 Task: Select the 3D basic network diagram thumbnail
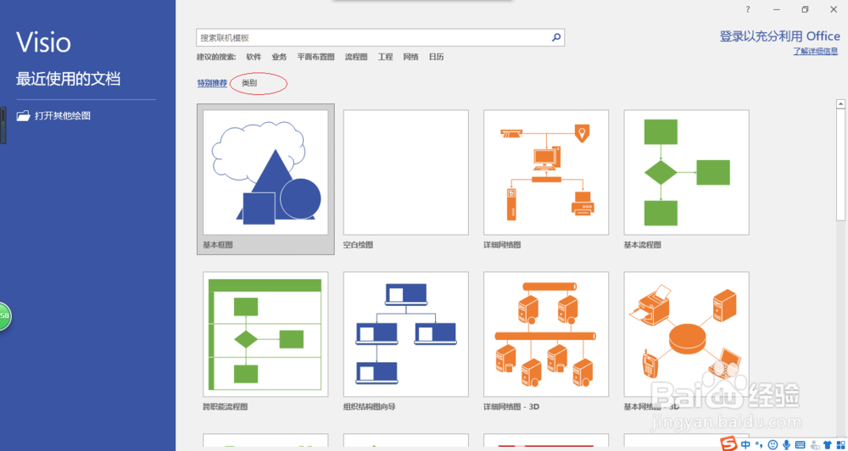[x=686, y=334]
